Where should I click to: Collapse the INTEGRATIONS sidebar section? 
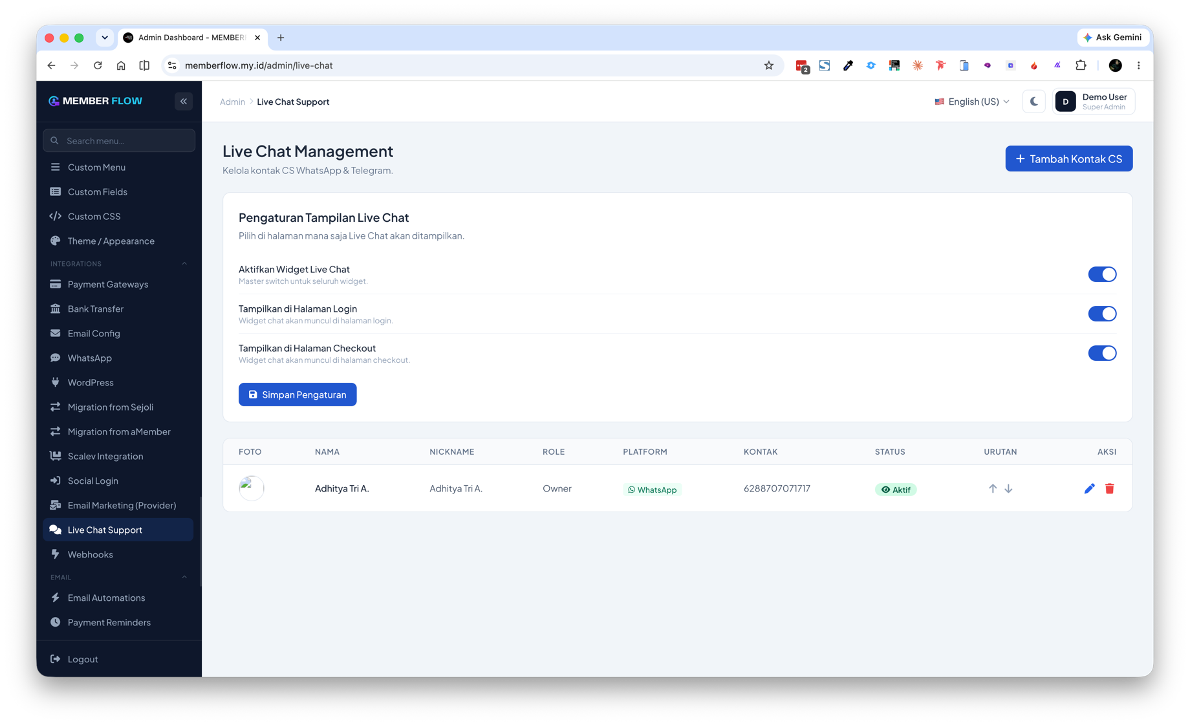tap(184, 264)
